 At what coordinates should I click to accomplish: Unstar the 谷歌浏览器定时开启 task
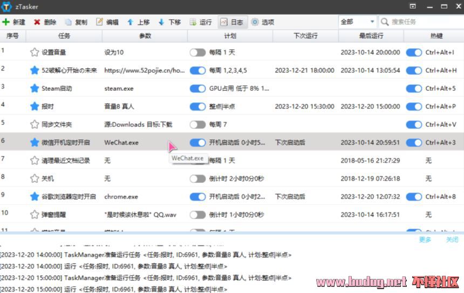(x=35, y=197)
